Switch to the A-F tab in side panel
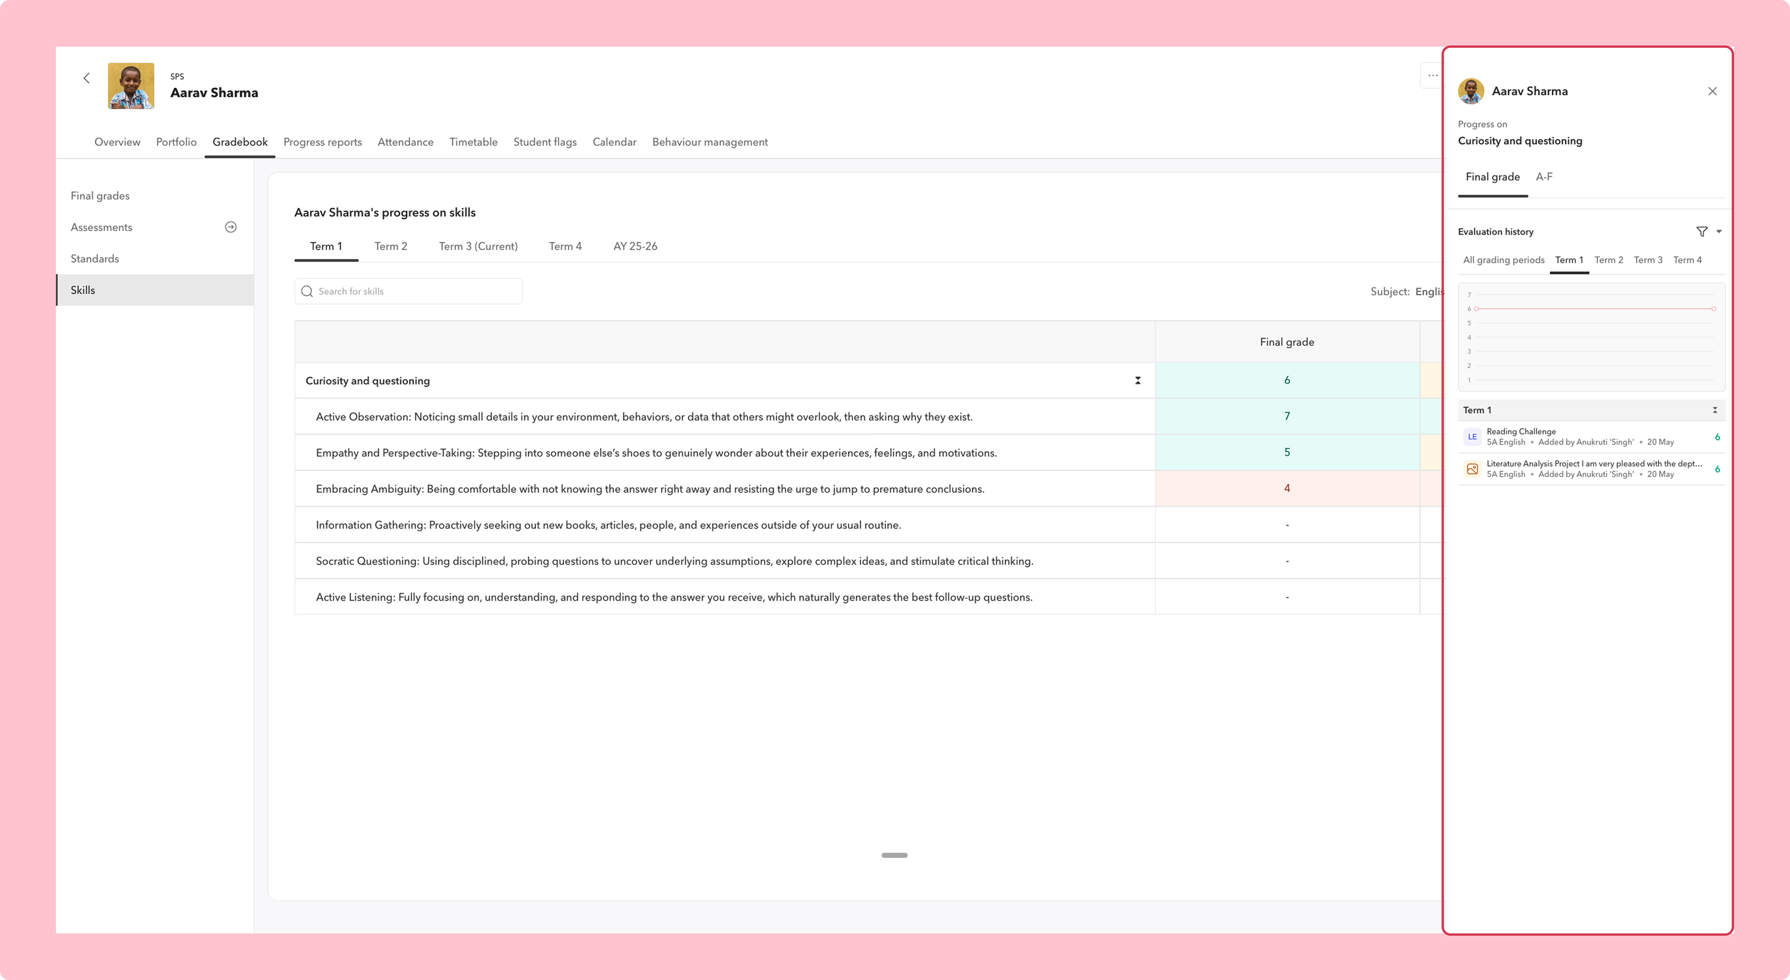The image size is (1790, 980). [x=1544, y=177]
